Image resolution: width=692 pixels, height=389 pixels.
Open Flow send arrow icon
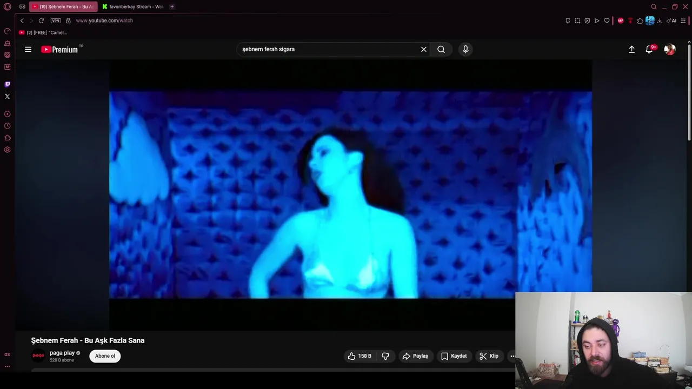(597, 21)
